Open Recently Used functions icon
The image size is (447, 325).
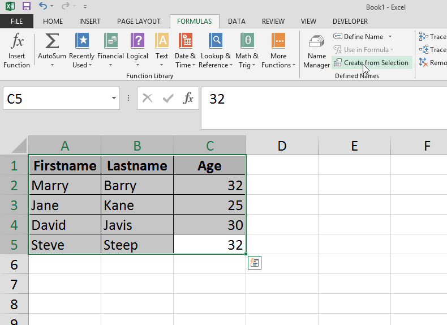click(81, 42)
